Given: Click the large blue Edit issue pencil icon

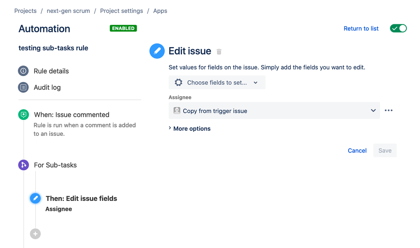Looking at the screenshot, I should point(157,51).
